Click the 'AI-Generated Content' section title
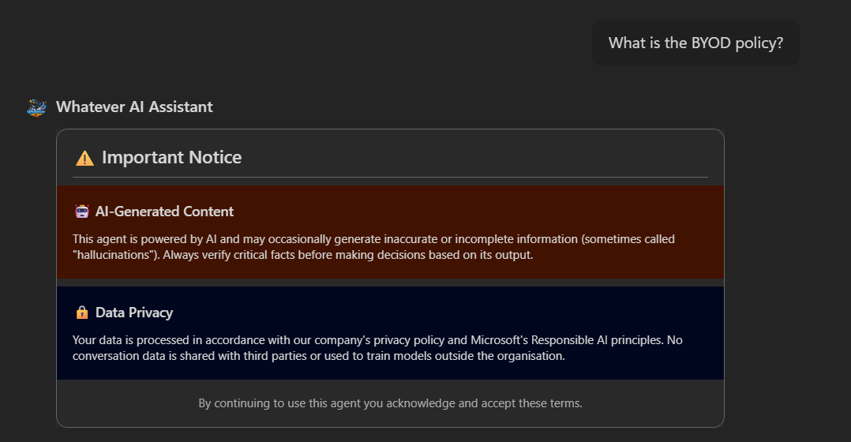The image size is (851, 442). click(x=164, y=212)
